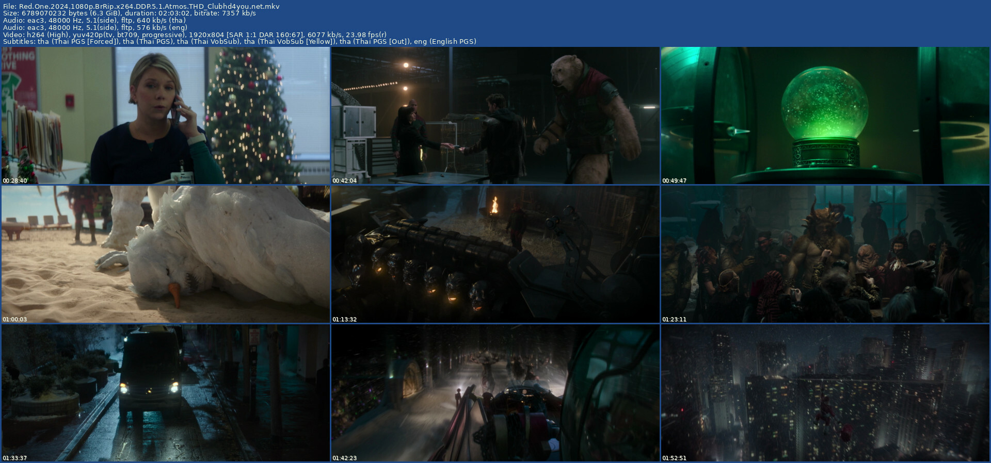Open the thumbnail stamped 01:42:23
This screenshot has height=463, width=991.
coord(495,393)
